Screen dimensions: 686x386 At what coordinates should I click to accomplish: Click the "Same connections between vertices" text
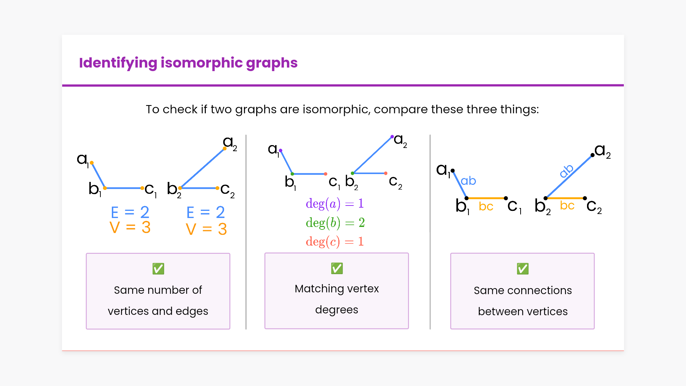click(x=523, y=301)
